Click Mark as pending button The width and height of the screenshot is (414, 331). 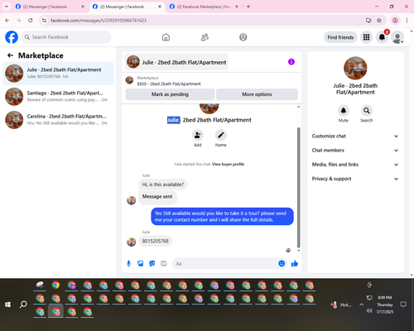[170, 94]
